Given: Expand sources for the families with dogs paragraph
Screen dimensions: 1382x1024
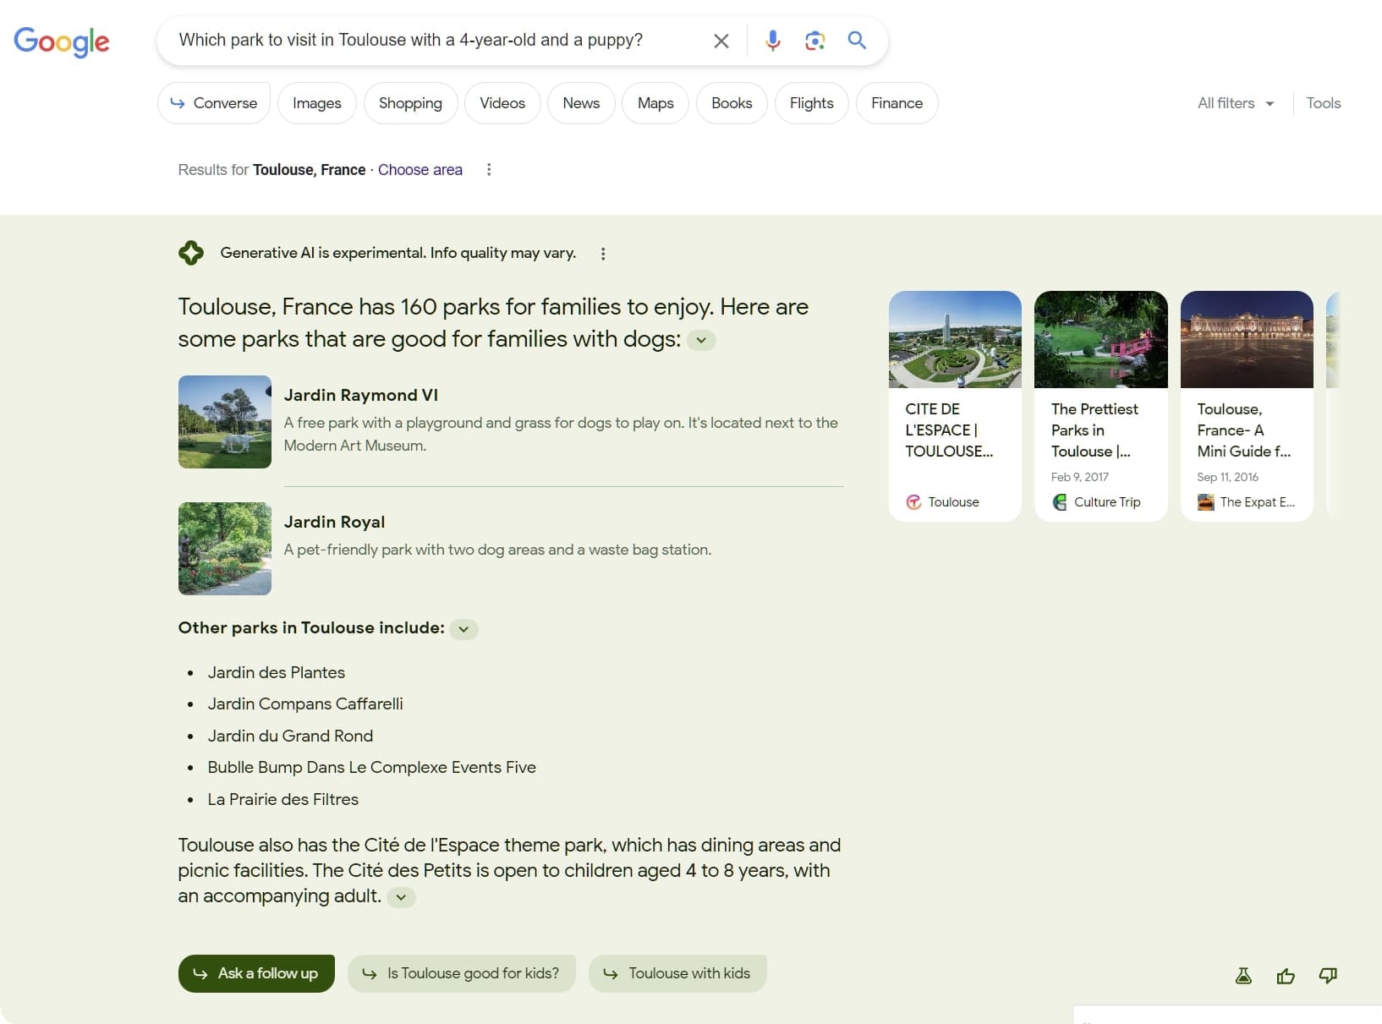Looking at the screenshot, I should [701, 340].
